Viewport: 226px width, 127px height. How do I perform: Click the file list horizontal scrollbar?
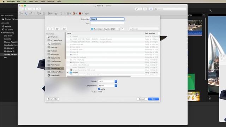pyautogui.click(x=99, y=76)
